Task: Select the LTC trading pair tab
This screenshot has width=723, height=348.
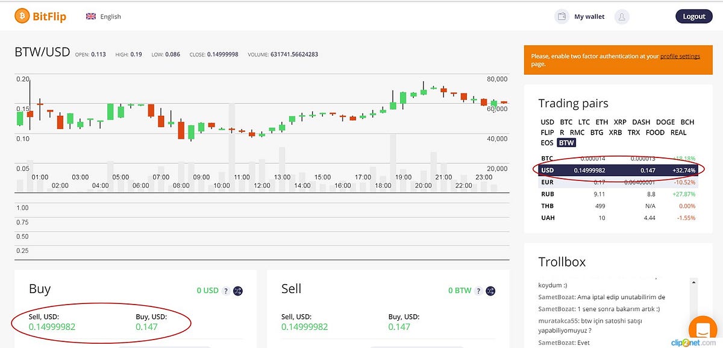Action: 584,122
